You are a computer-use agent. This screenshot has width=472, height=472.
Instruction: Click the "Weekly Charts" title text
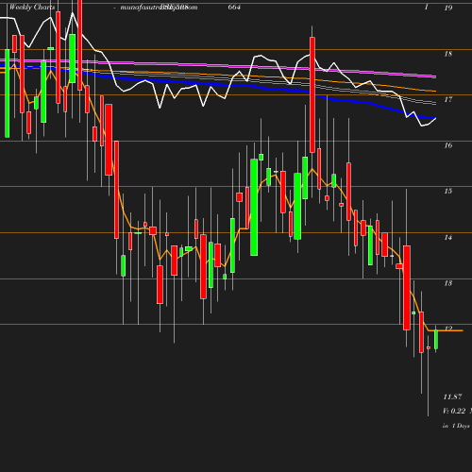pyautogui.click(x=32, y=8)
